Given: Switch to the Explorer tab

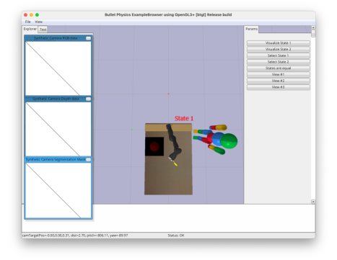Looking at the screenshot, I should [30, 29].
